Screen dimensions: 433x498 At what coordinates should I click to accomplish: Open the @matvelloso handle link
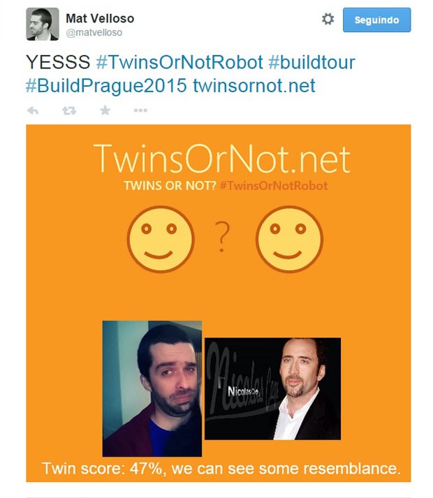[94, 32]
